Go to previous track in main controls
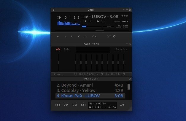This screenshot has width=186, height=121. coord(58,36)
